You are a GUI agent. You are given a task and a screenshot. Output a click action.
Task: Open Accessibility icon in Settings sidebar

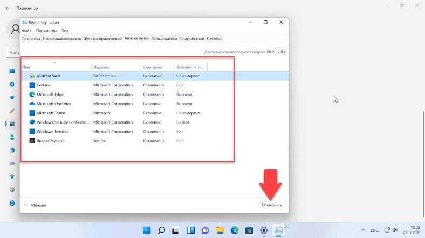(x=12, y=177)
